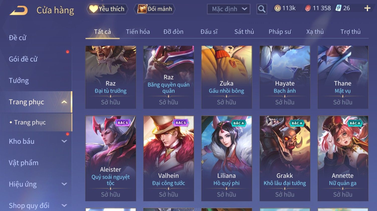Tap the red ruby currency icon
The width and height of the screenshot is (377, 211).
pyautogui.click(x=308, y=8)
